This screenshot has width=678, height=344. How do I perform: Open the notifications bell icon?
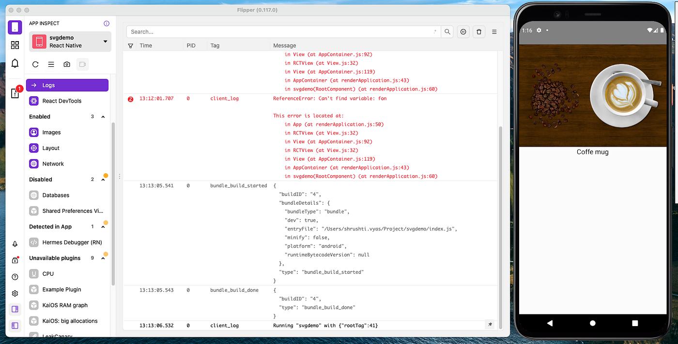15,63
